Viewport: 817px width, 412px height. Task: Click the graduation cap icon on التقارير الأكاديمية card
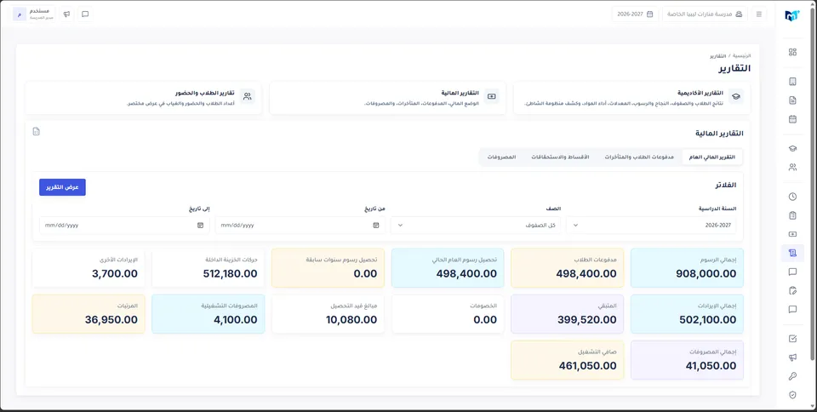click(735, 96)
